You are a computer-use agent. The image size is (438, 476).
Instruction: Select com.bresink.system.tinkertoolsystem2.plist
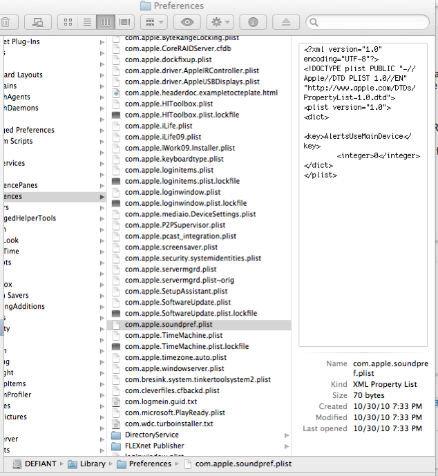[x=198, y=380]
